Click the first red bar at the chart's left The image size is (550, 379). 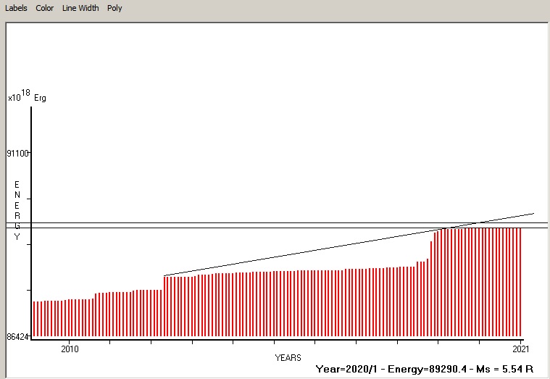click(34, 319)
